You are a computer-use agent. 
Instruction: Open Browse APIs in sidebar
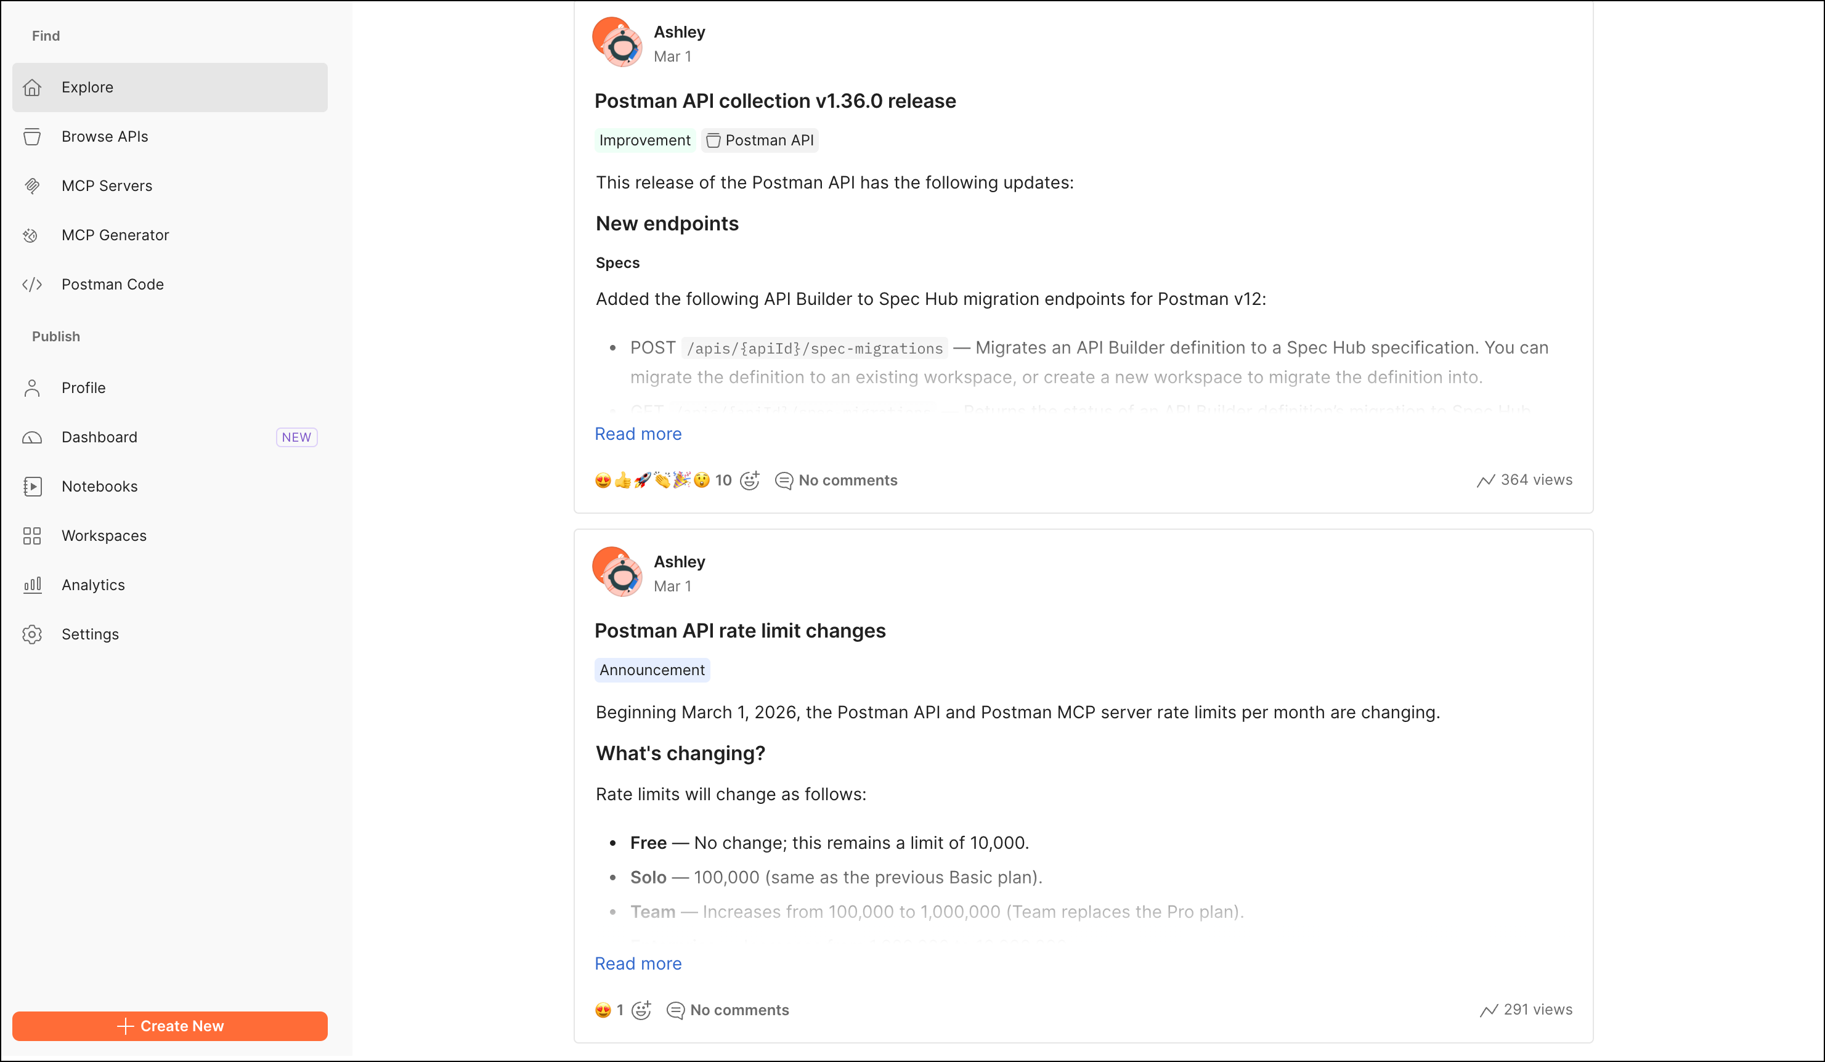pyautogui.click(x=104, y=137)
